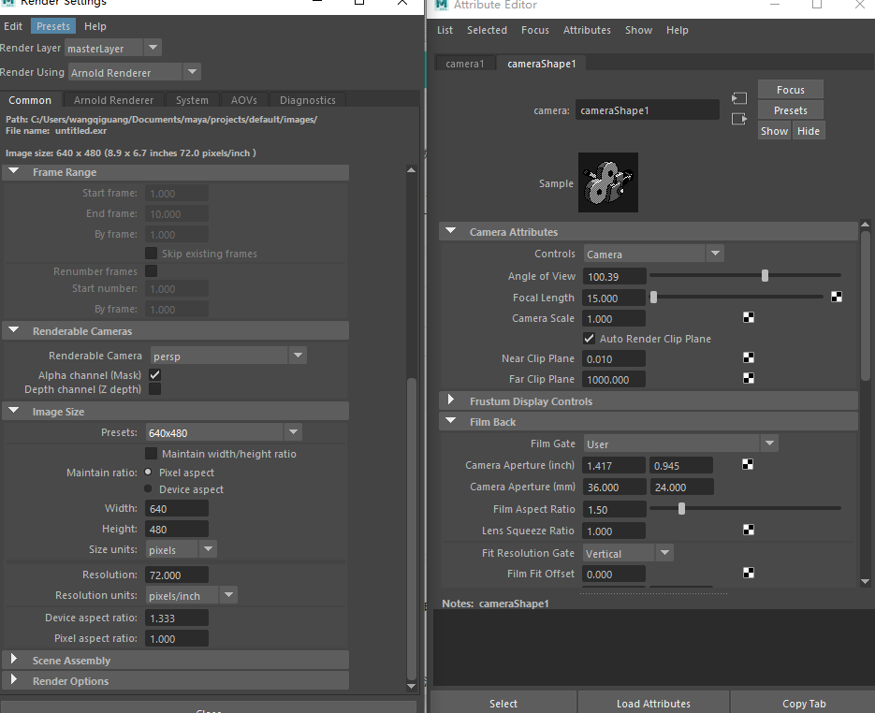Expand the Scene Assembly section

[x=14, y=659]
